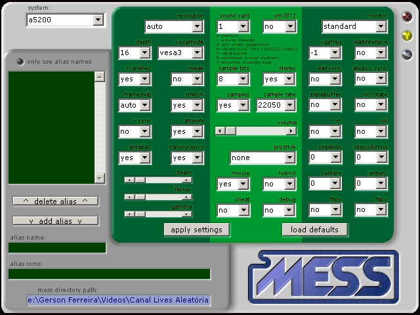Open the translucency dropdown
The image size is (420, 315).
pos(198,157)
